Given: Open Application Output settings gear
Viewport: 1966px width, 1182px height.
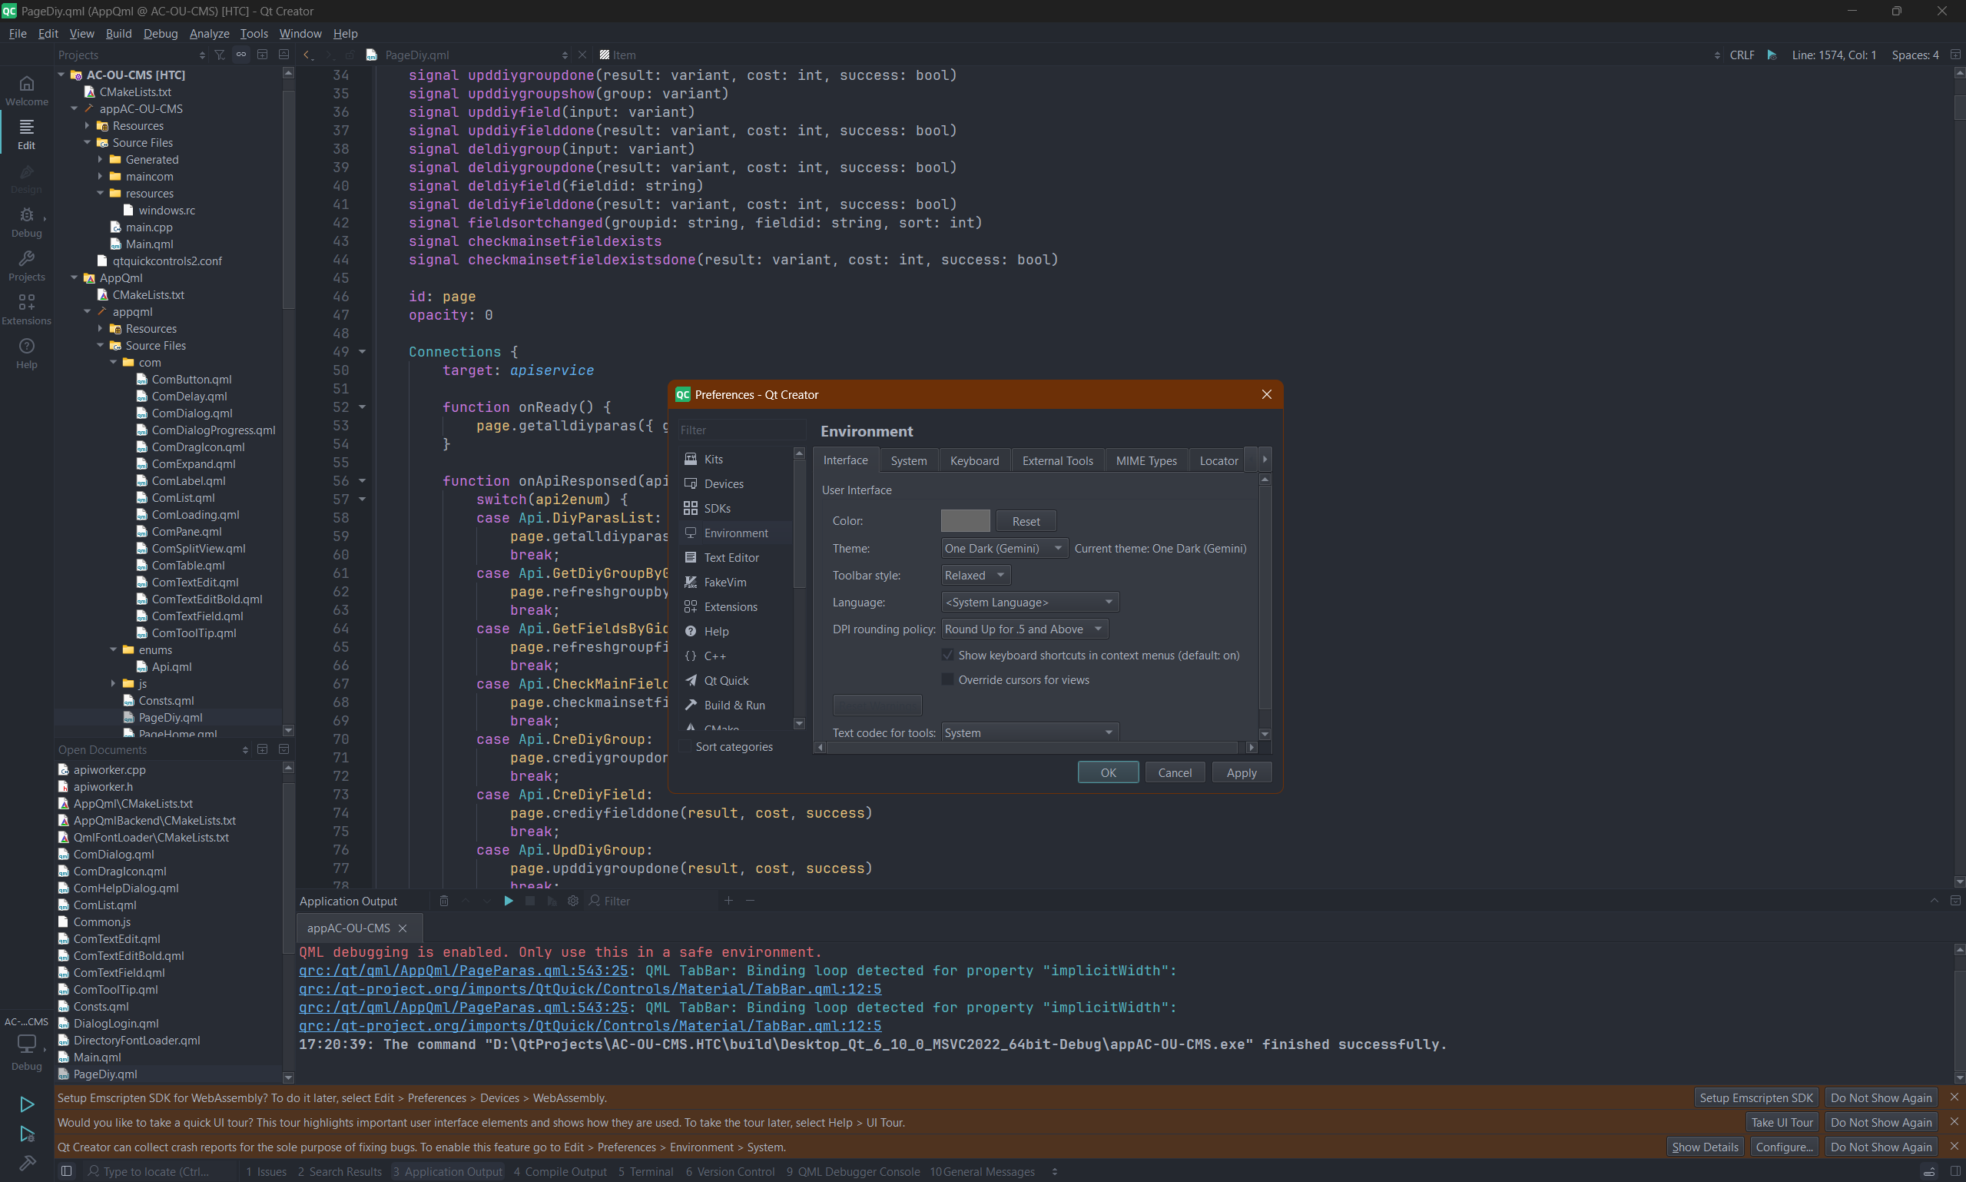Looking at the screenshot, I should 572,901.
